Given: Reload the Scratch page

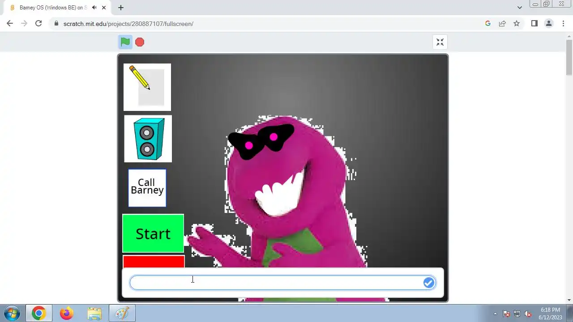Looking at the screenshot, I should pos(38,23).
